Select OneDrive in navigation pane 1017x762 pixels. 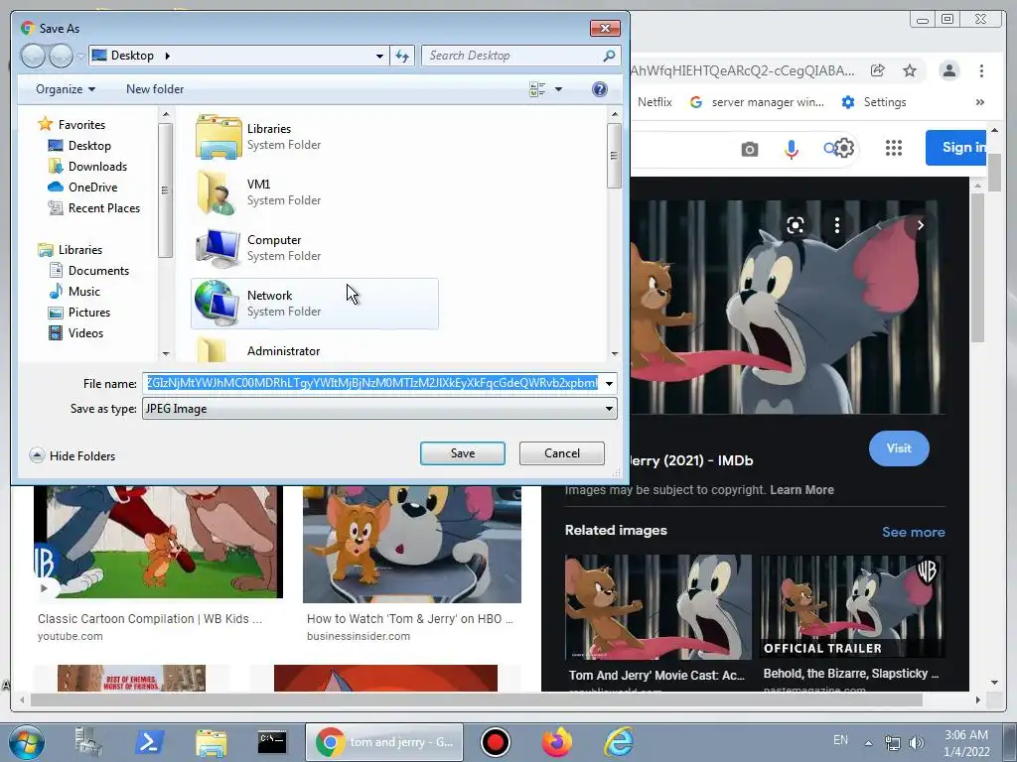[x=82, y=188]
